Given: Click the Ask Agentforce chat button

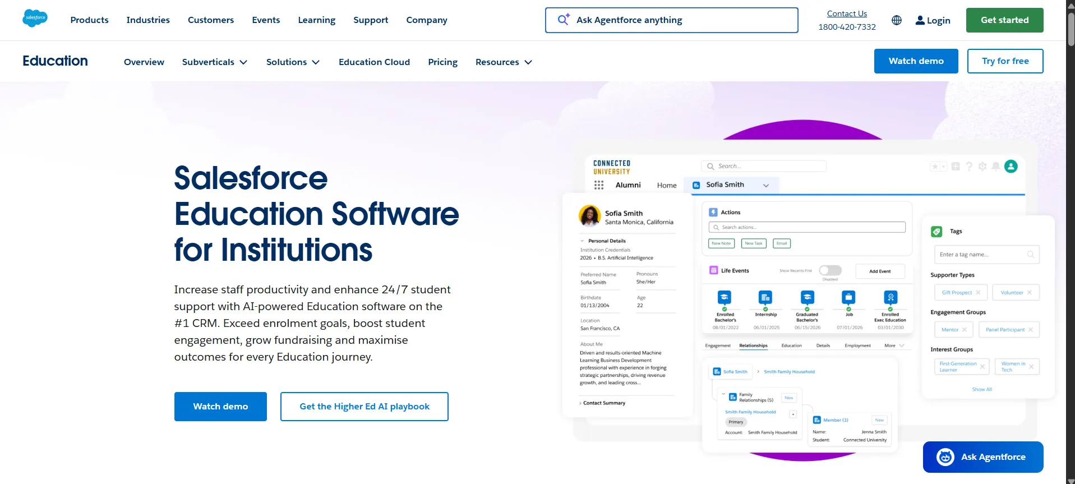Looking at the screenshot, I should click(983, 457).
